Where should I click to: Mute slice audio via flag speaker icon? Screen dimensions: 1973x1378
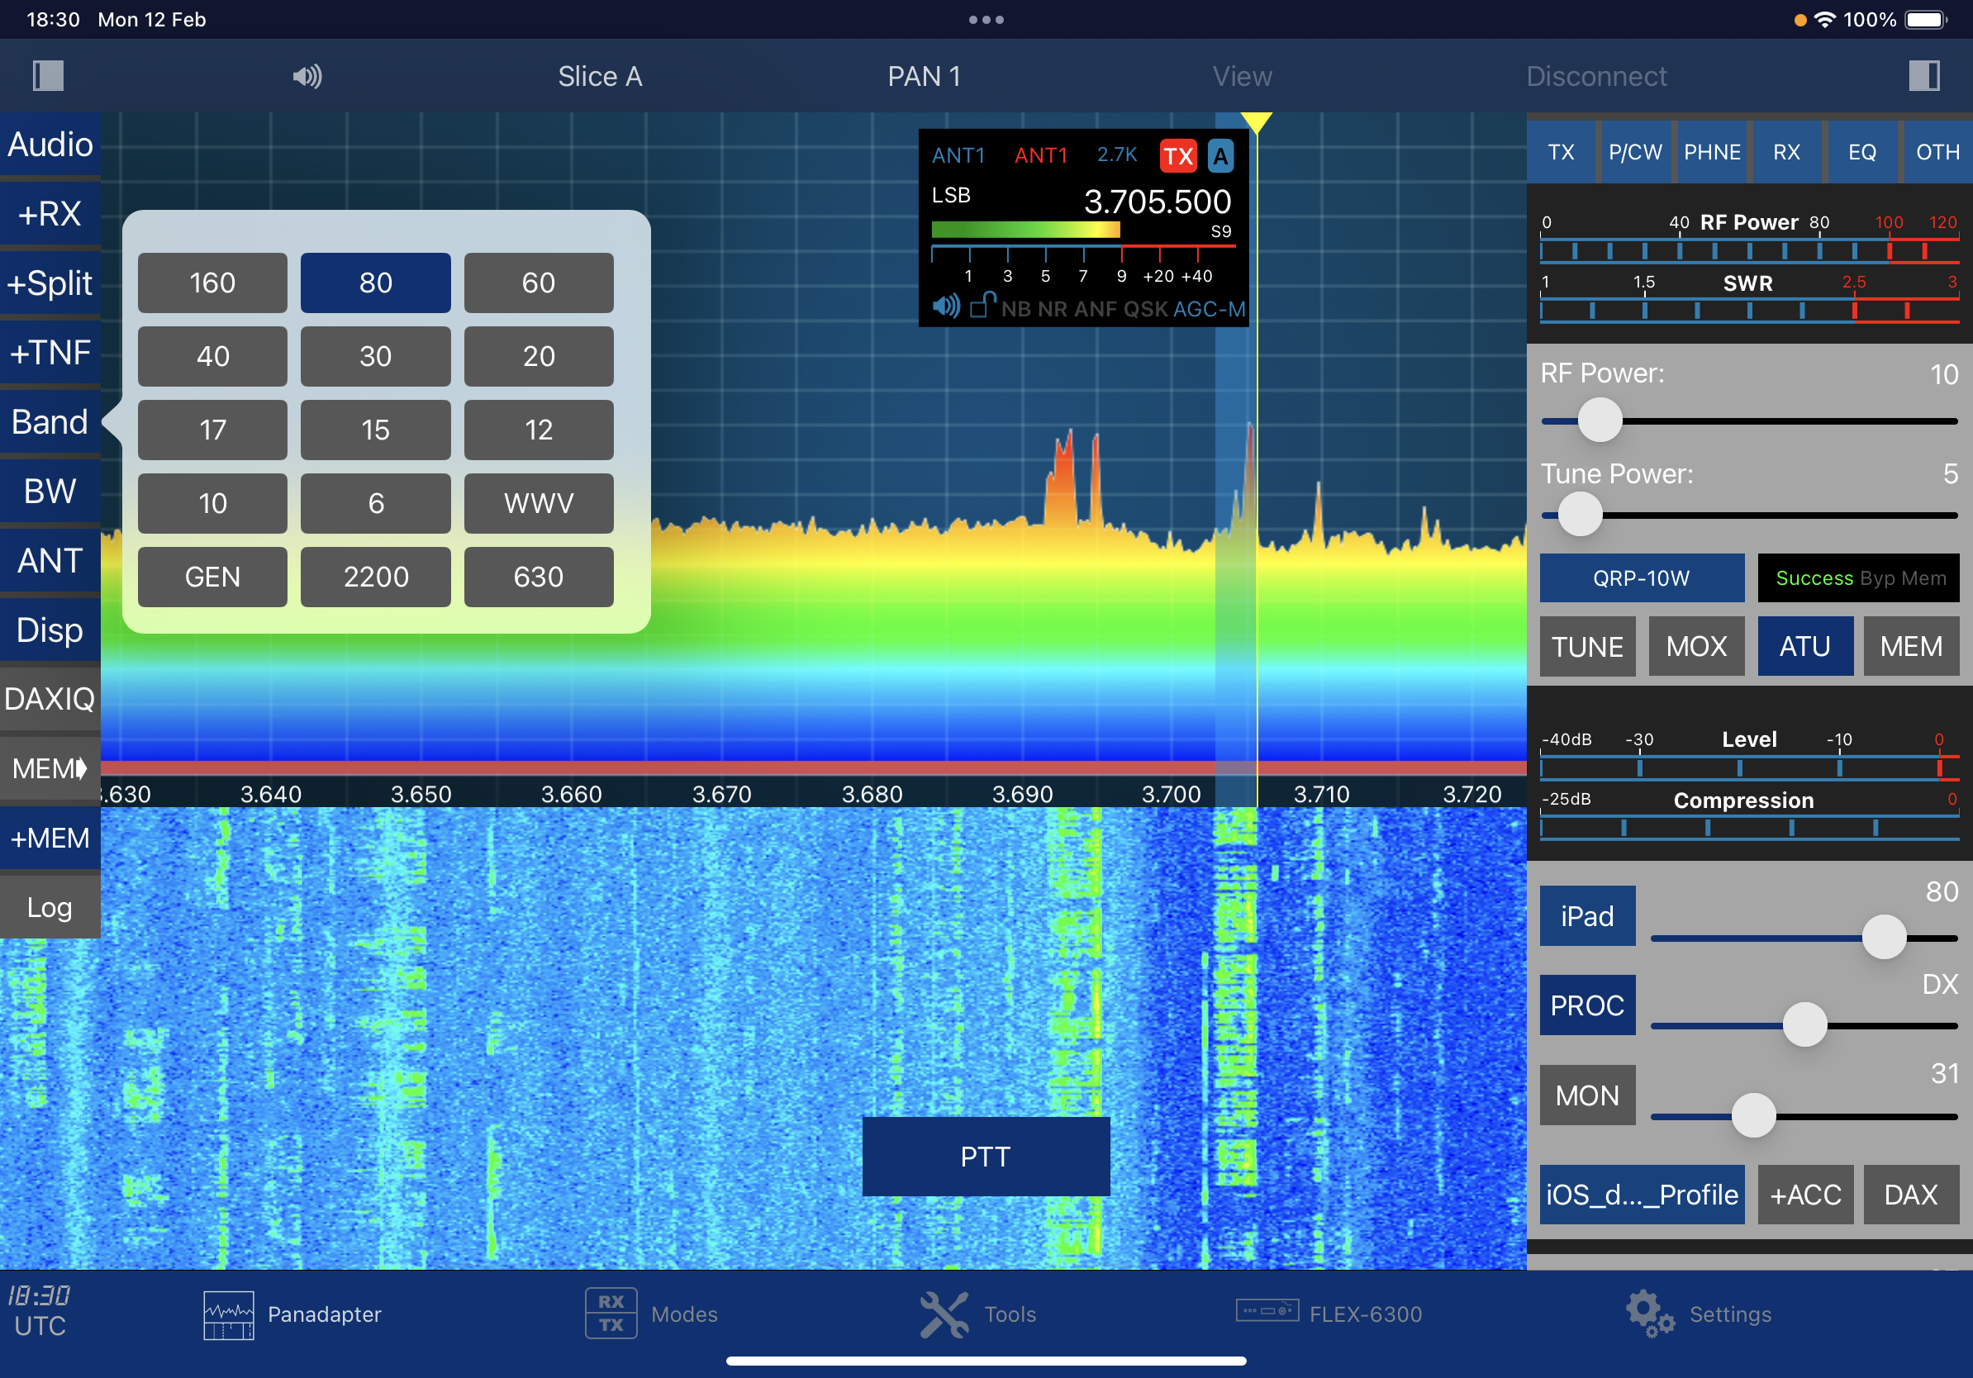(x=945, y=306)
